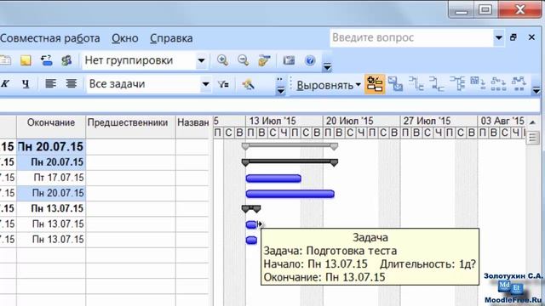Select the 13 Июл '15 timescale header
545x306 pixels.
pyautogui.click(x=284, y=121)
